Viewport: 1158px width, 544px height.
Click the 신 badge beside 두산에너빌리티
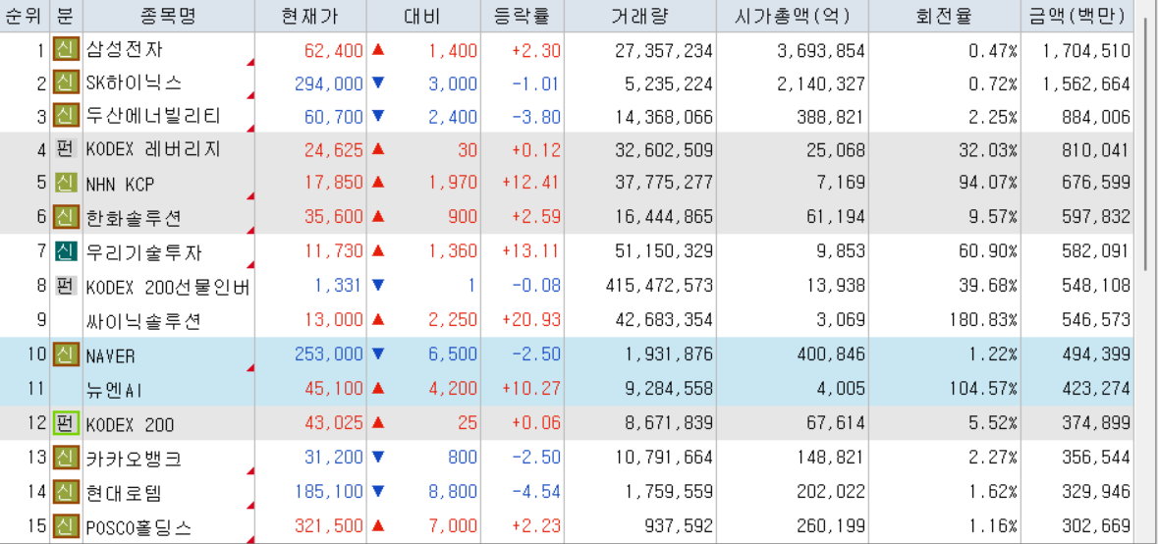point(66,117)
